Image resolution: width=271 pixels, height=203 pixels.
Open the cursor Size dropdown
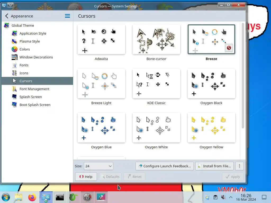(98, 166)
